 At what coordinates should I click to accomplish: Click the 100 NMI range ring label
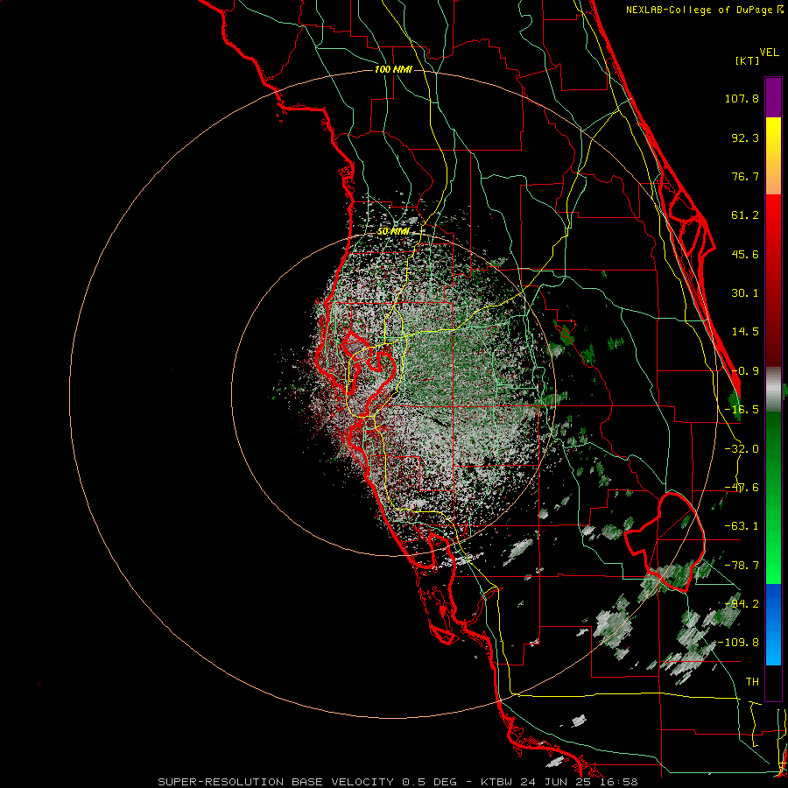pyautogui.click(x=393, y=69)
